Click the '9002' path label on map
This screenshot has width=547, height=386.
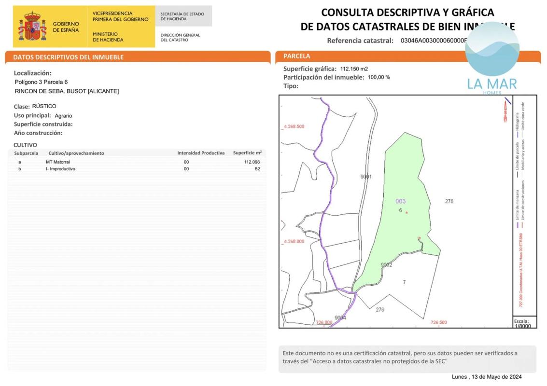coord(387,265)
